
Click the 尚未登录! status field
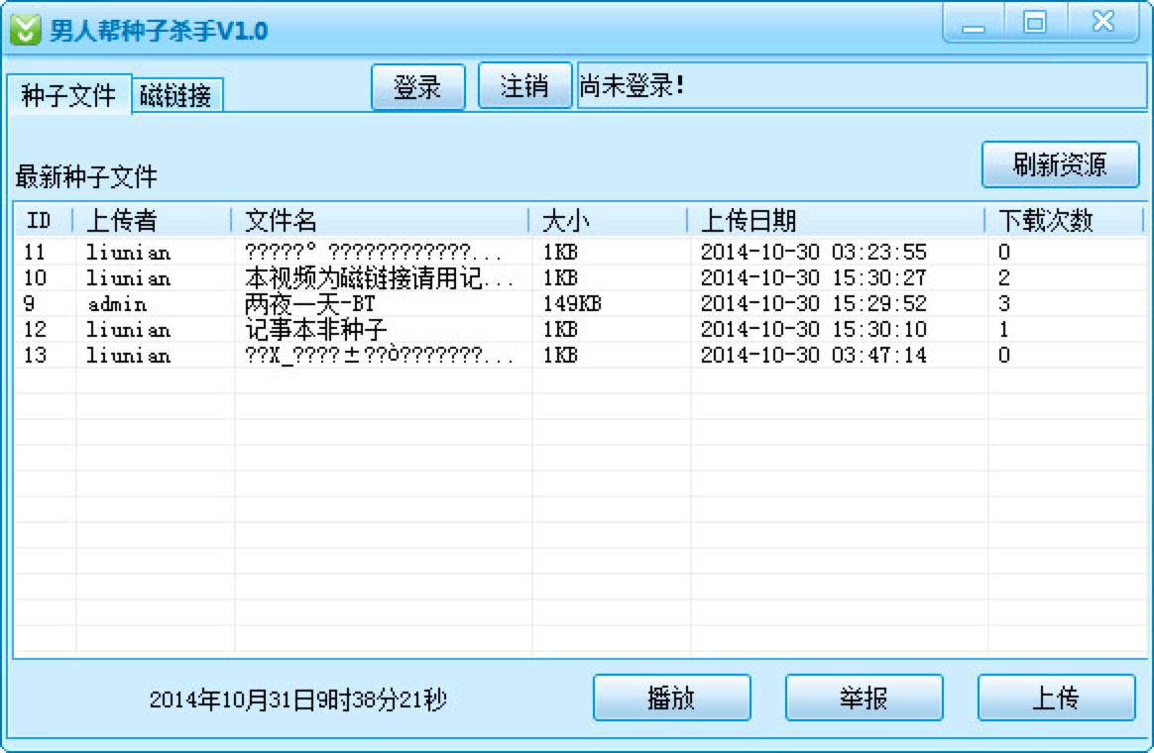coord(862,86)
